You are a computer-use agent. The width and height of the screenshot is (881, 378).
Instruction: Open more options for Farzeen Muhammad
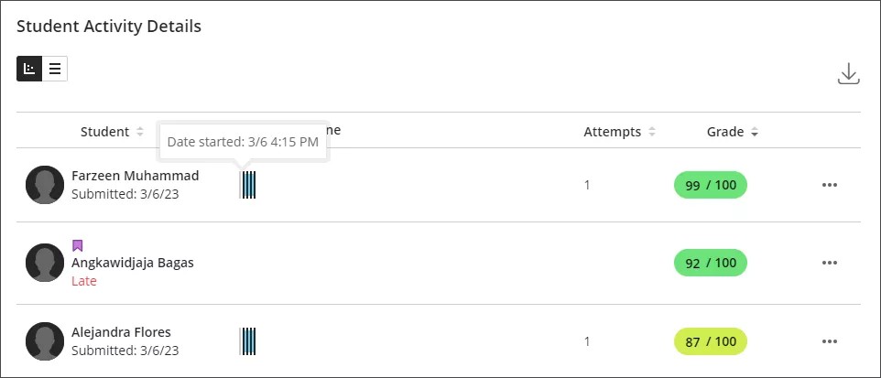click(830, 185)
